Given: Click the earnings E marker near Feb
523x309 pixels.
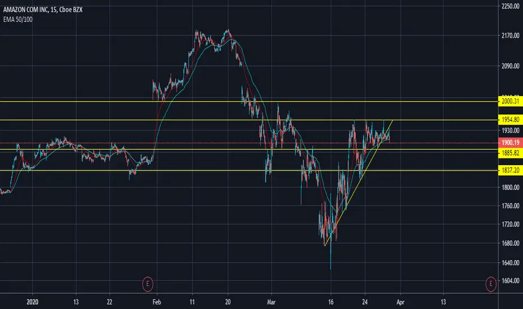Looking at the screenshot, I should click(148, 284).
